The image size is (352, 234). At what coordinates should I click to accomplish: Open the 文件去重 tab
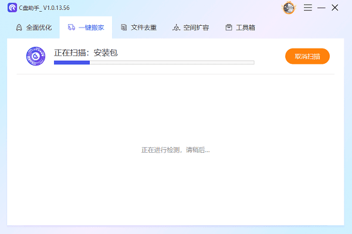pyautogui.click(x=138, y=27)
